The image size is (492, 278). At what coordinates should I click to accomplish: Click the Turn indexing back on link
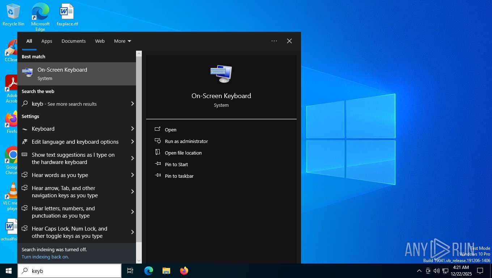45,257
